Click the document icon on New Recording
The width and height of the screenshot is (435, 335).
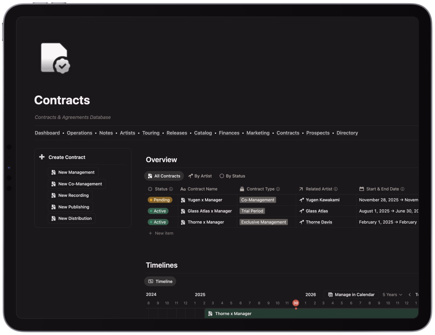53,195
